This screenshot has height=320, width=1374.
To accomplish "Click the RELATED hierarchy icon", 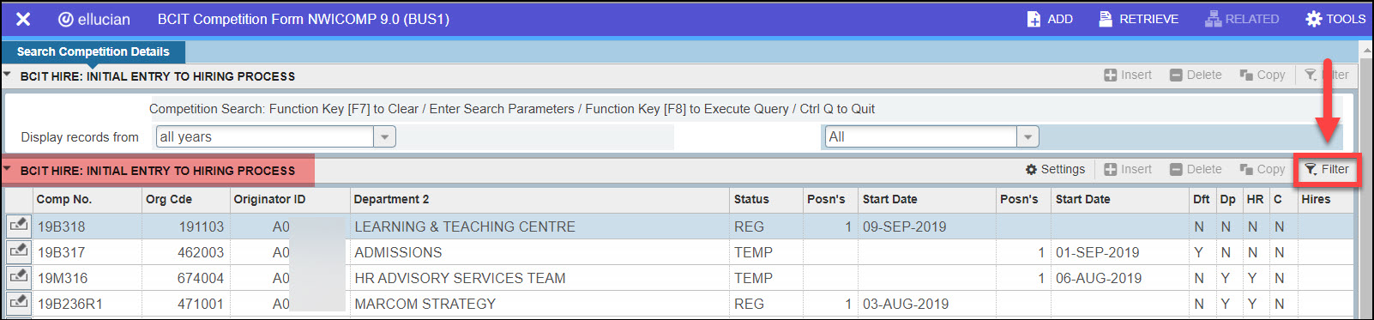I will (1213, 19).
